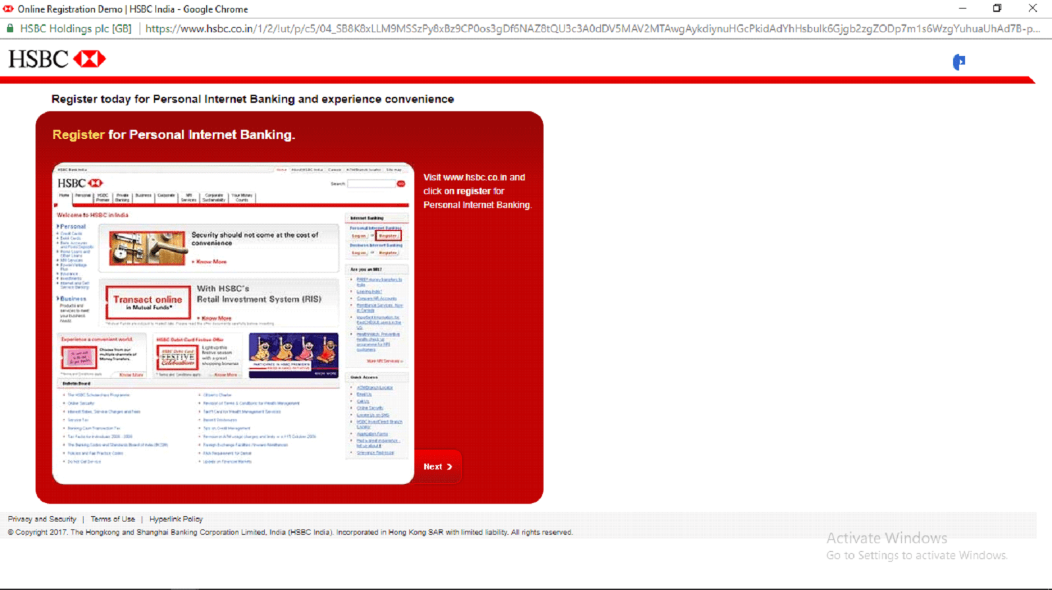Click the HSBC red hexagon logo
Image resolution: width=1052 pixels, height=590 pixels.
90,59
